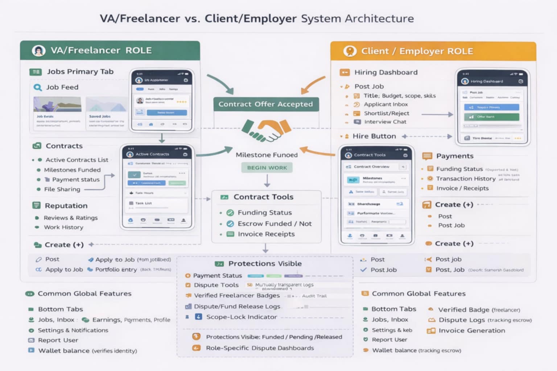
Task: Open the Contract Overview dropdown on Contract Tools phone
Action: [x=403, y=167]
